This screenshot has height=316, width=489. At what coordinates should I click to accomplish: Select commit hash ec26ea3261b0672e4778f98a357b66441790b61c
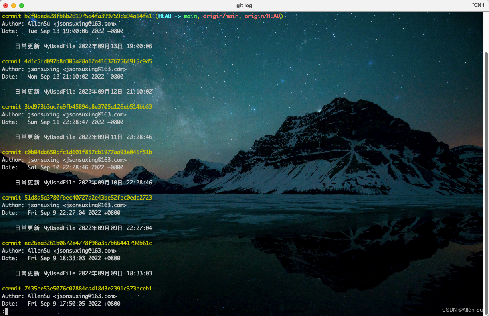coord(88,243)
